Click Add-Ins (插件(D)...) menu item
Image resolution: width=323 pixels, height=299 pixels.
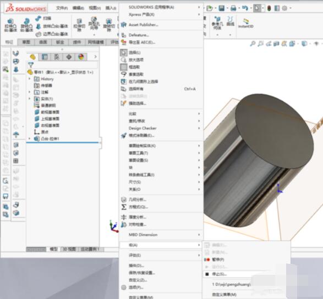(161, 265)
